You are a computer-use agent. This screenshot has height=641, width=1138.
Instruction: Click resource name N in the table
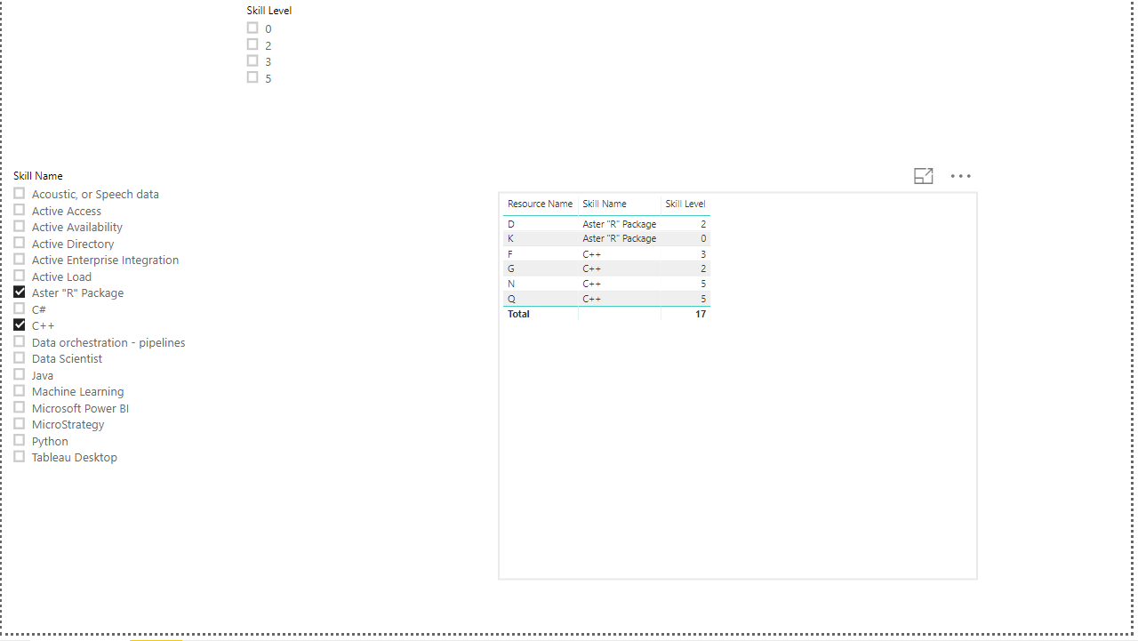[x=511, y=284]
